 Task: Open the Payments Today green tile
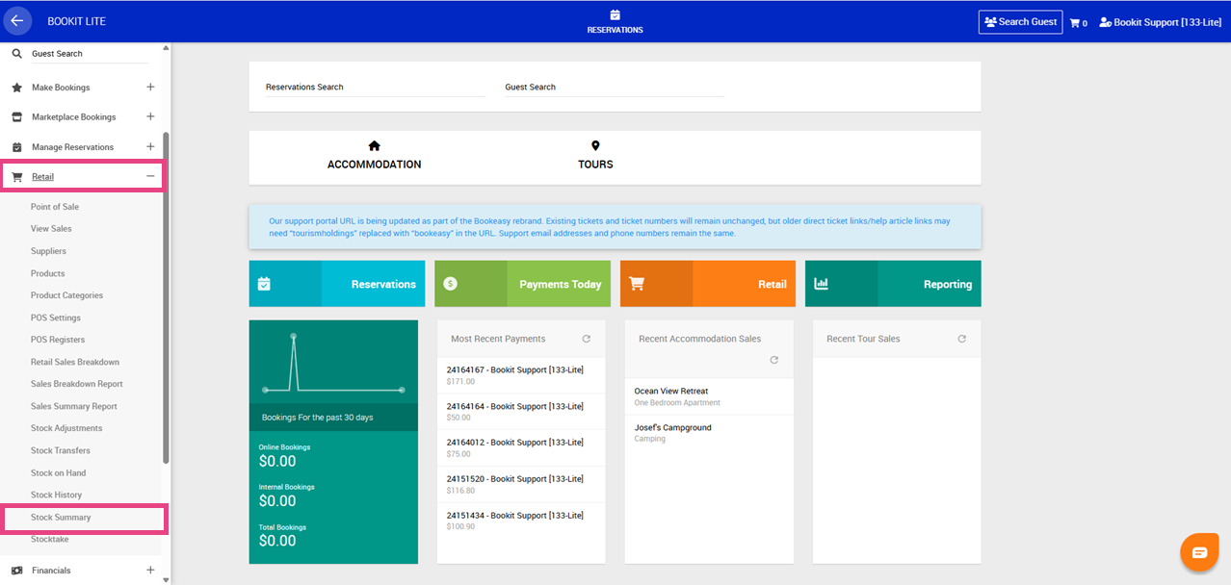tap(522, 284)
